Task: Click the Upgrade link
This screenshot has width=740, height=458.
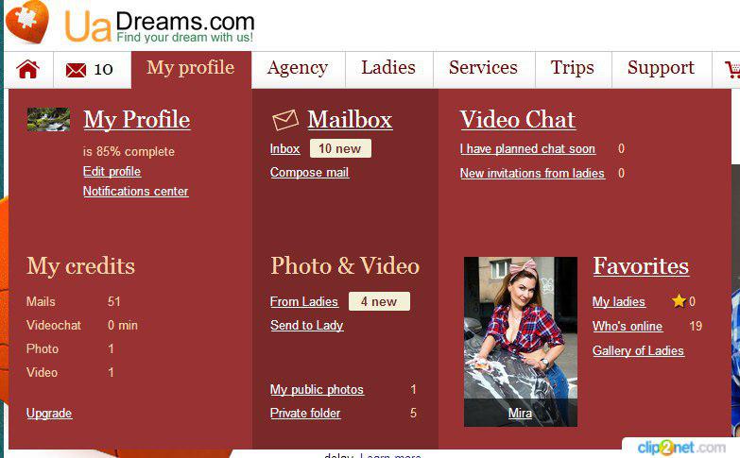Action: point(49,414)
